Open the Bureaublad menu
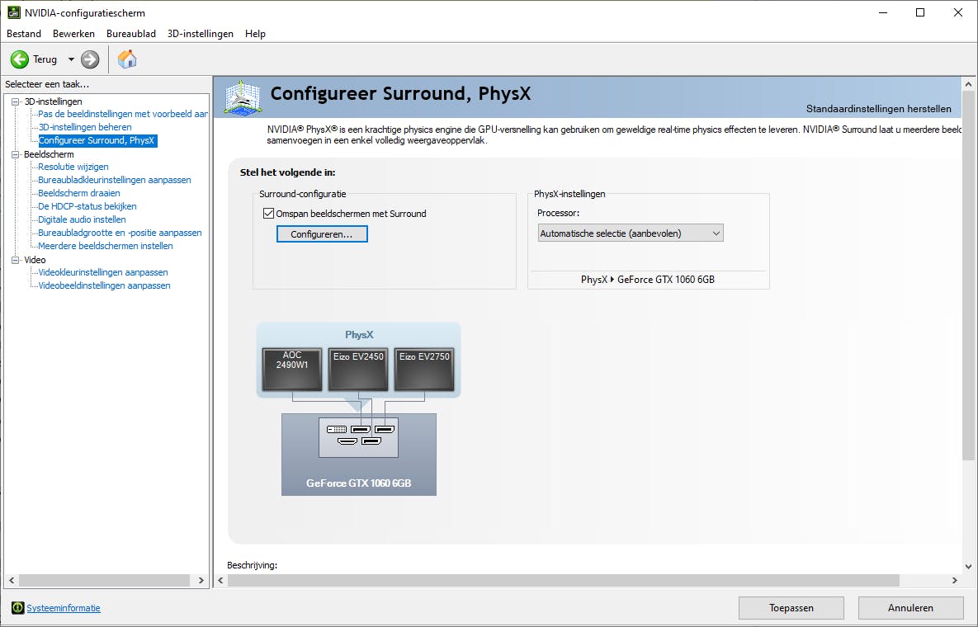This screenshot has height=627, width=978. 131,34
